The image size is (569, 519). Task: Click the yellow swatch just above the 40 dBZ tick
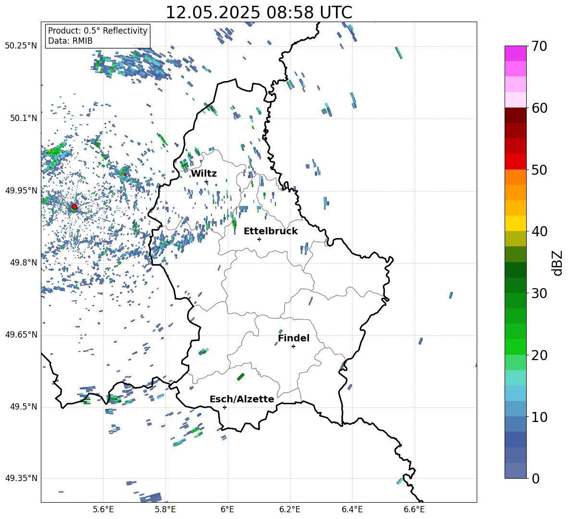point(515,223)
